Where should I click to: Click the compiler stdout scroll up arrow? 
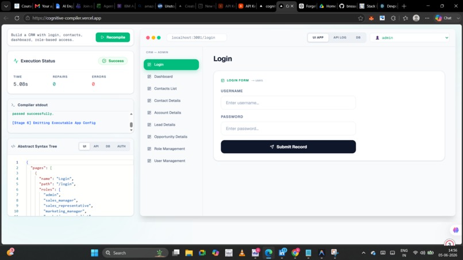[131, 114]
